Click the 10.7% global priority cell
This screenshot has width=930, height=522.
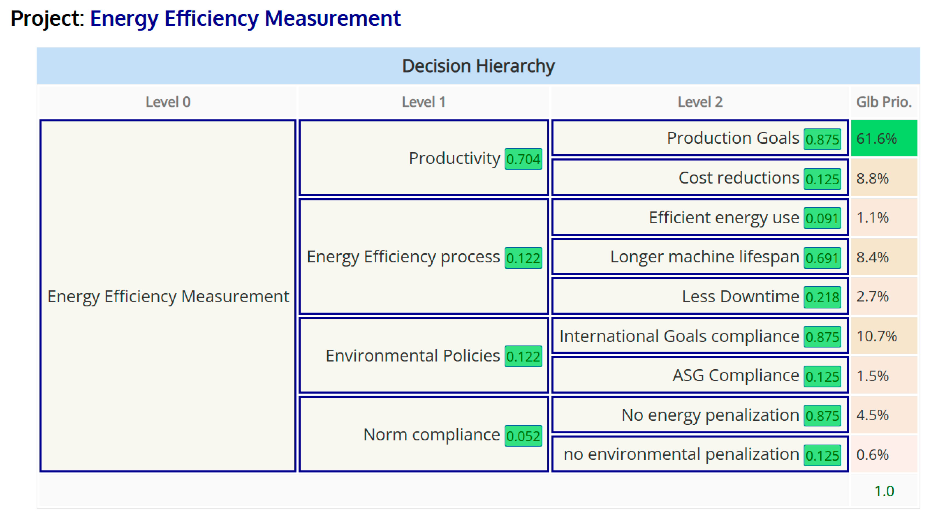pos(884,337)
